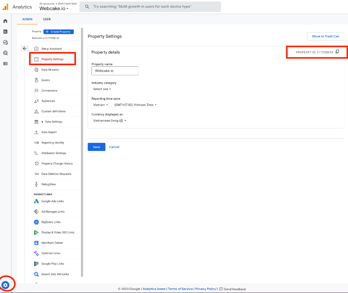Click the Admin gear icon
This screenshot has width=348, height=293.
point(5,285)
